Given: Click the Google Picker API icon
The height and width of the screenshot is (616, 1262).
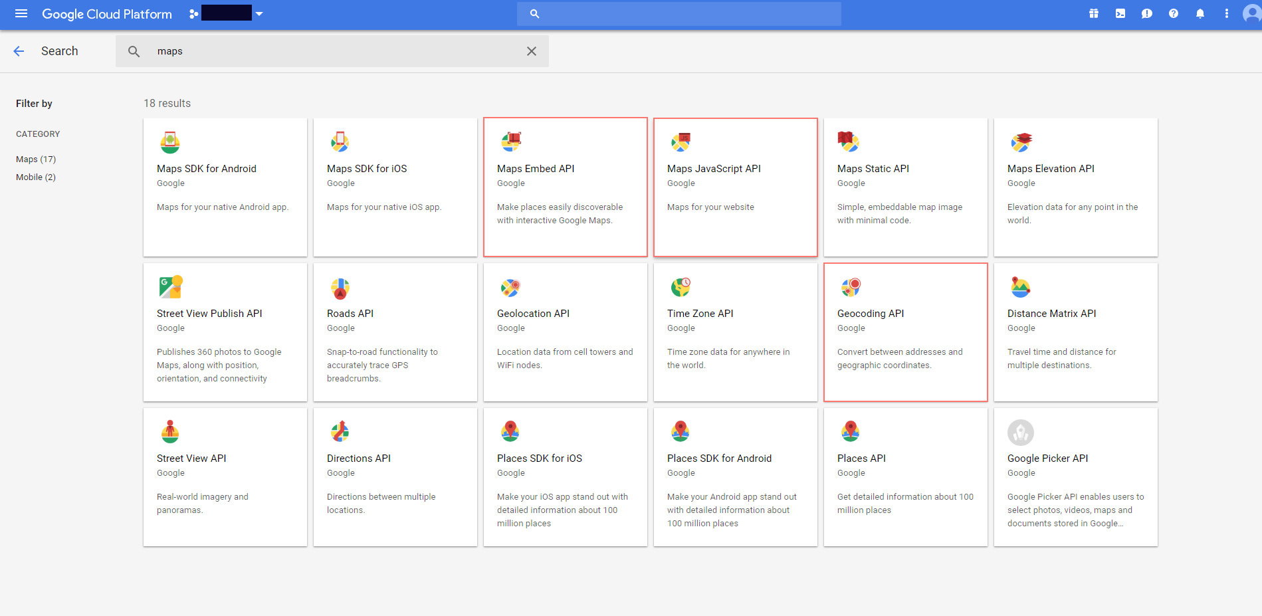Looking at the screenshot, I should [1021, 433].
